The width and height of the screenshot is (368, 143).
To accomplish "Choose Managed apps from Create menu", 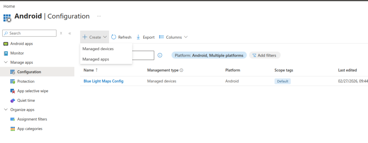I will (x=106, y=59).
